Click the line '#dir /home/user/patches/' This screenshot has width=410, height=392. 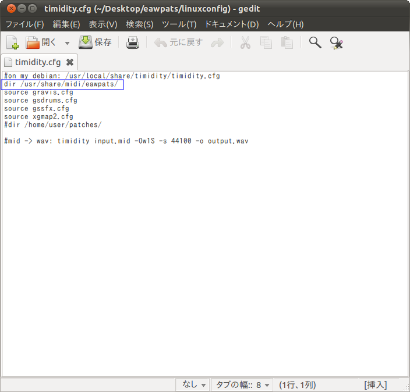(53, 124)
